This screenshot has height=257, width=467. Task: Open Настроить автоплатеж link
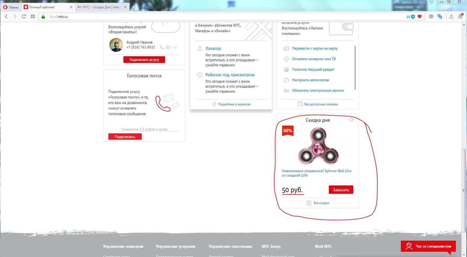coord(311,80)
